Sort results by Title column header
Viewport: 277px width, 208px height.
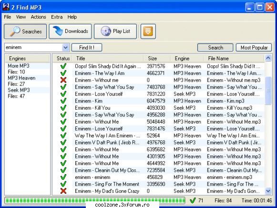click(x=108, y=59)
